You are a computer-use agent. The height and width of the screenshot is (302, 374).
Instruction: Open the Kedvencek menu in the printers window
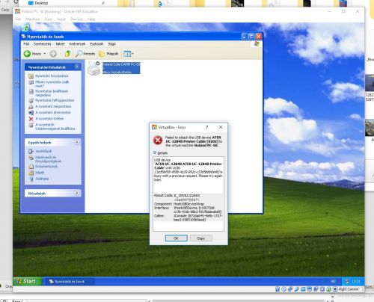pyautogui.click(x=77, y=44)
